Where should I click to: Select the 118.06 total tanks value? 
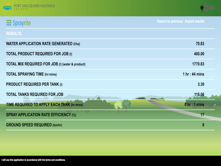coord(199,95)
